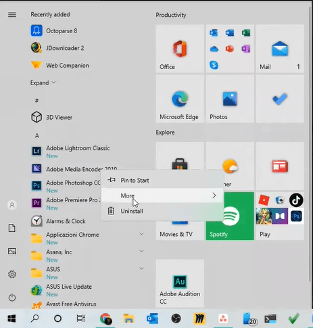
Task: Jump to the letter A index
Action: tap(37, 135)
